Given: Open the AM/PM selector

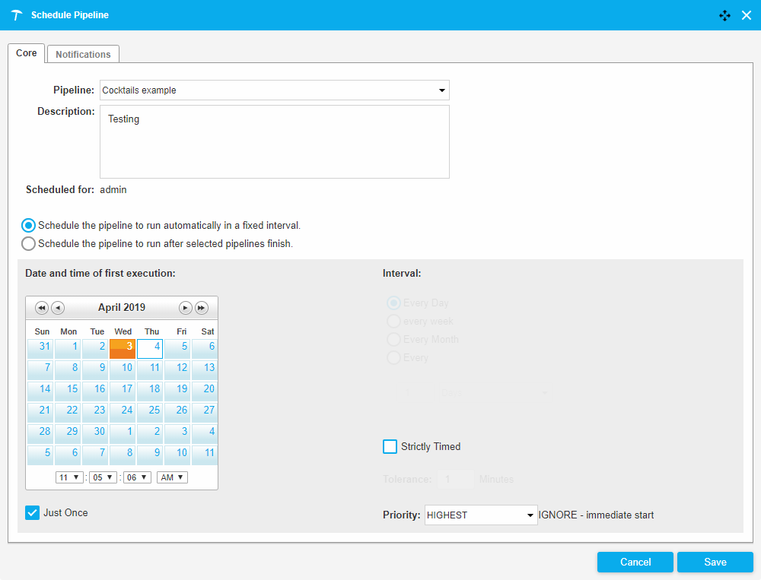Looking at the screenshot, I should pos(172,477).
